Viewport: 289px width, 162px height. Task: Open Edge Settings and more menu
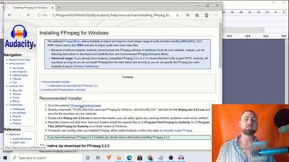216,15
